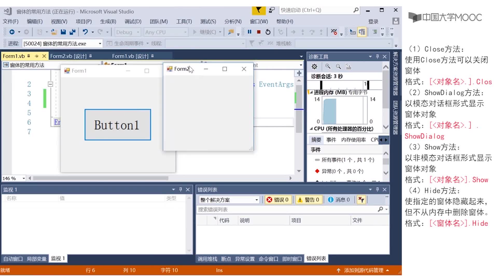Click the 登录 sign-in link

(373, 22)
